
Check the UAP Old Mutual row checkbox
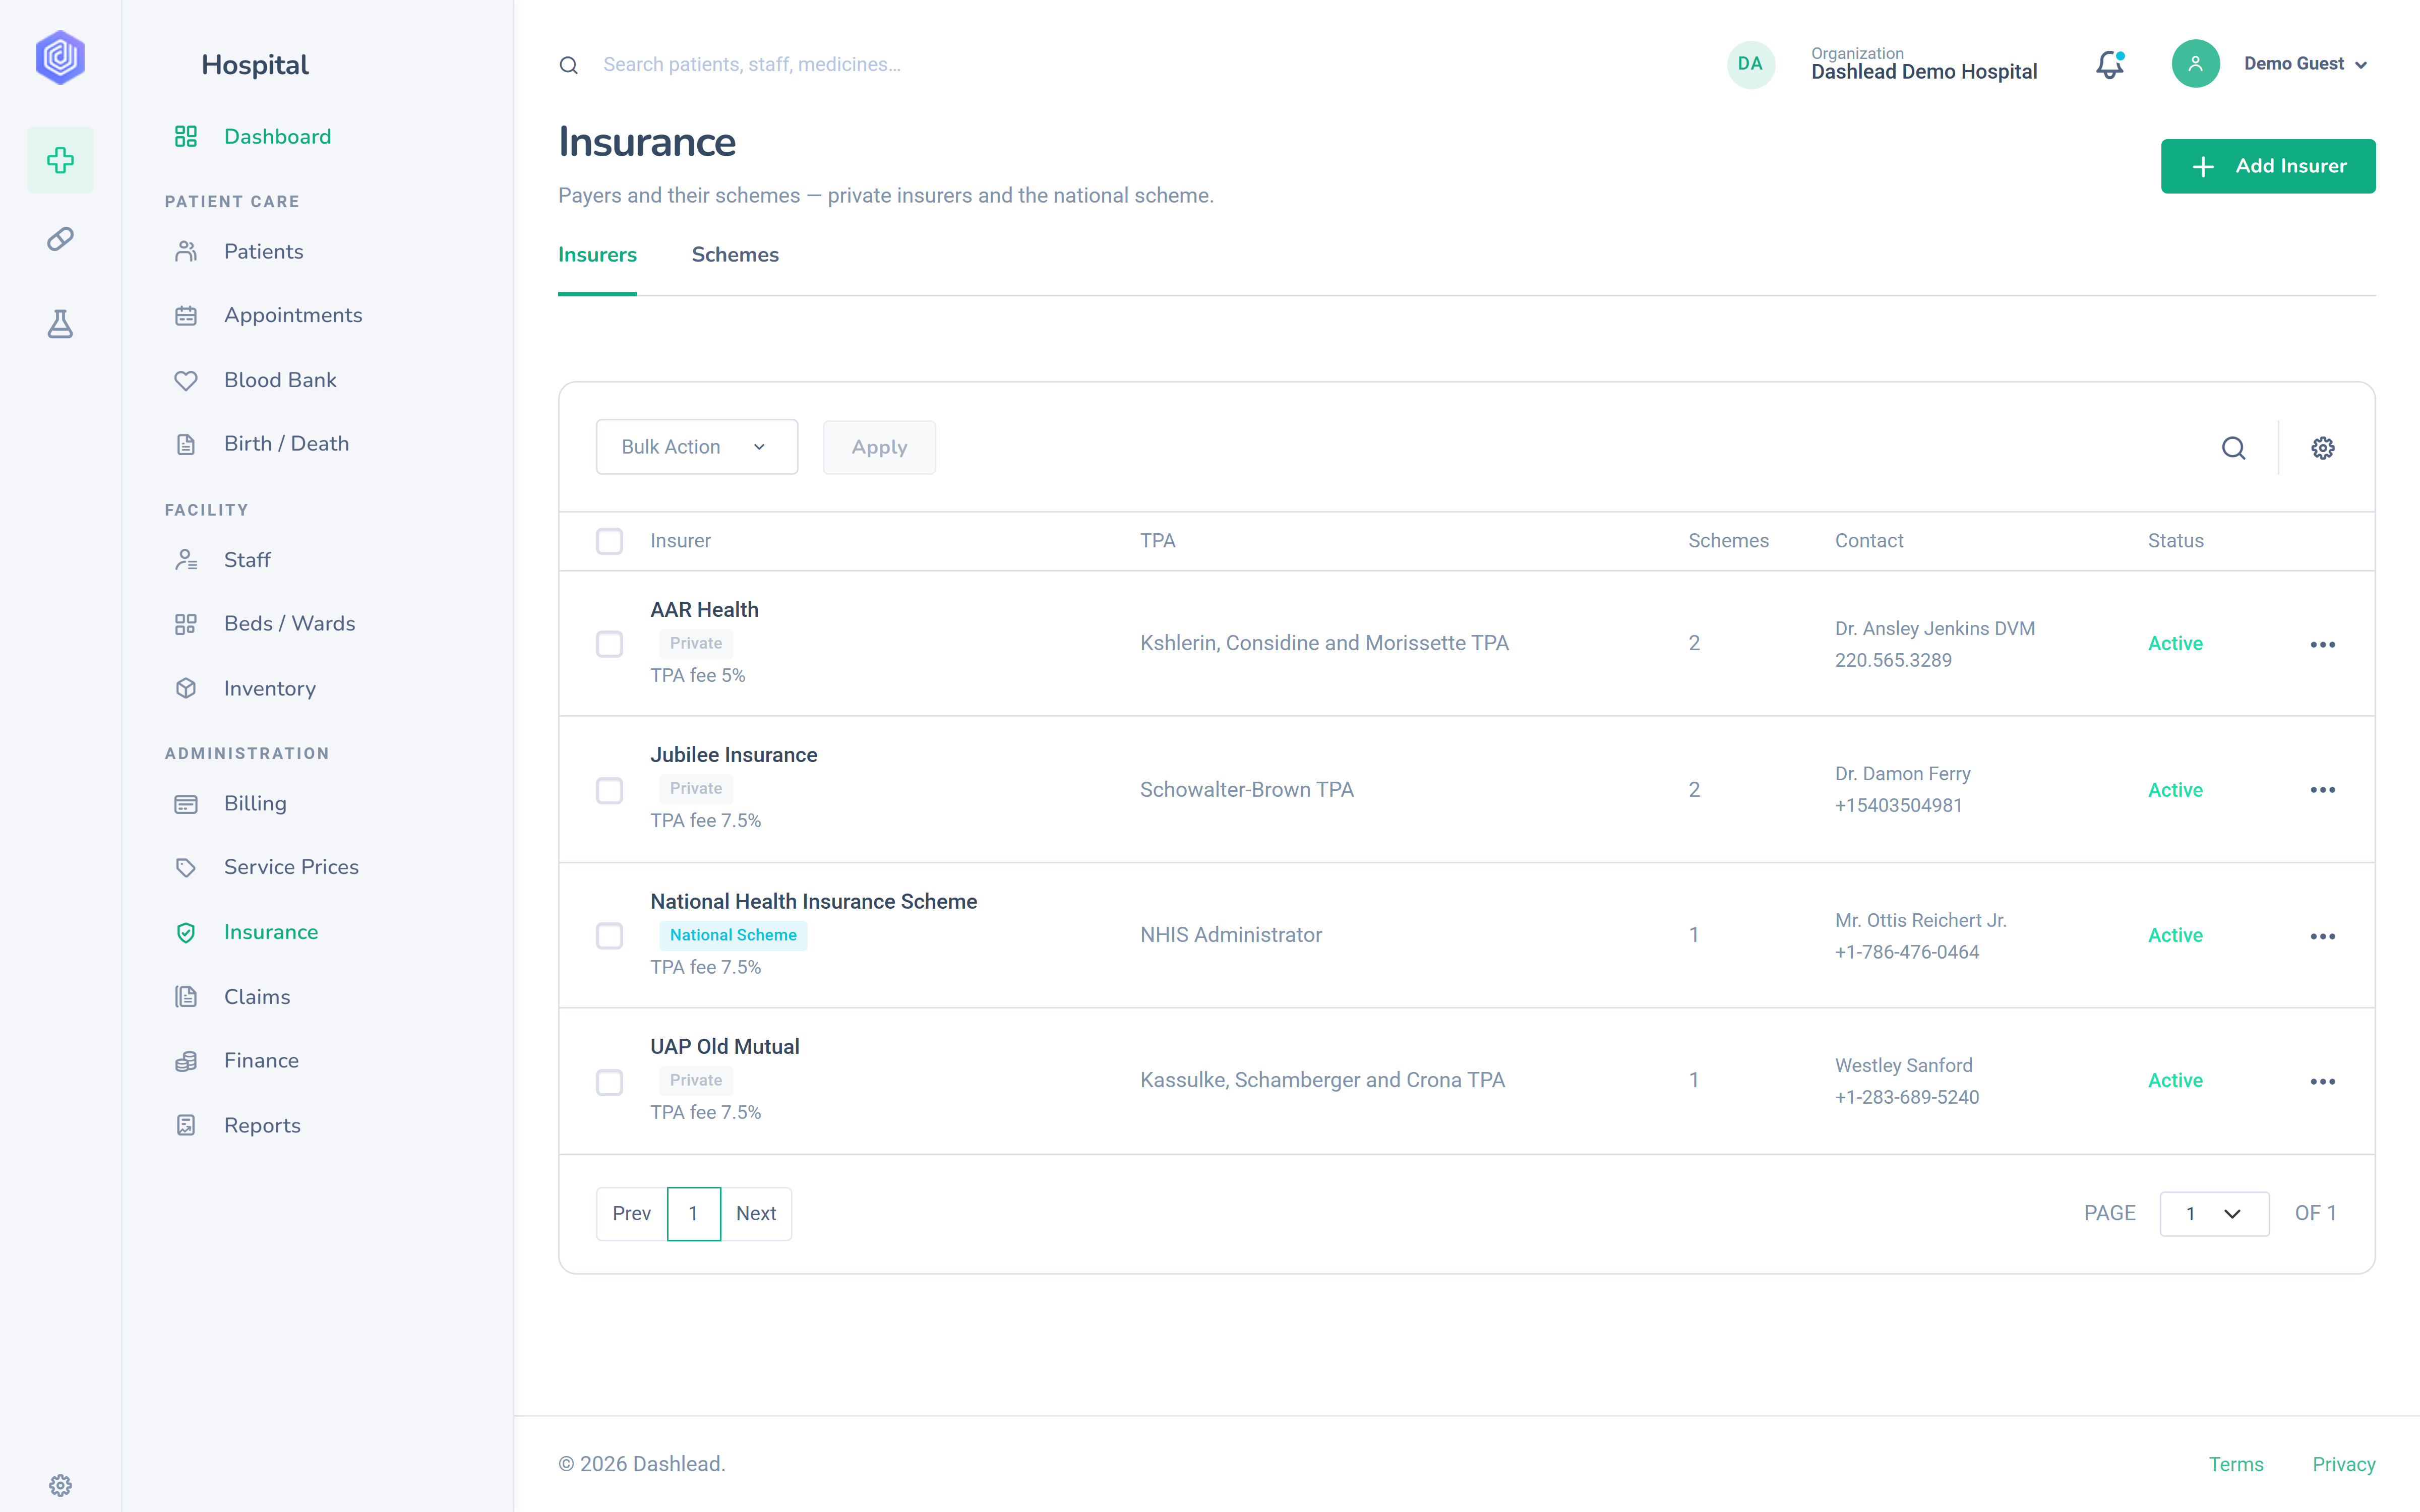[609, 1082]
